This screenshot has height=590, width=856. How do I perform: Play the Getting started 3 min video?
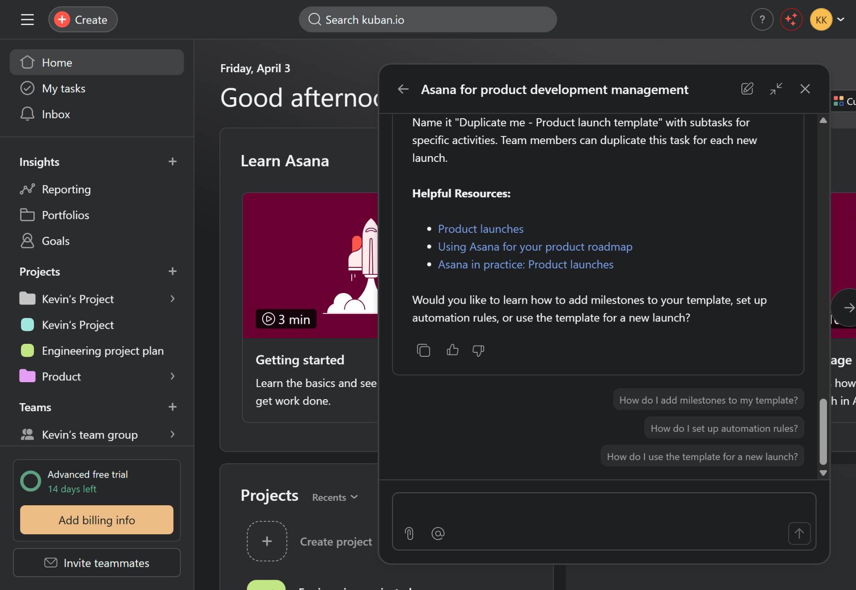click(286, 319)
